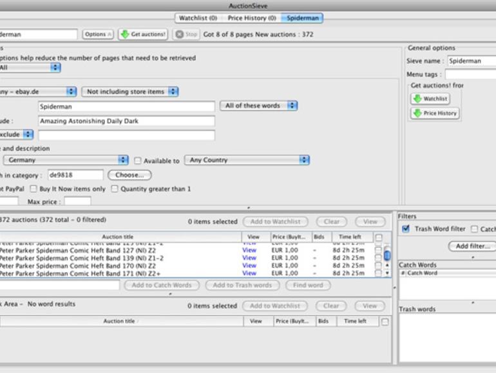This screenshot has width=496, height=373.
Task: Click the field with Amazing Astonishing Daily Dark
Action: pos(126,121)
